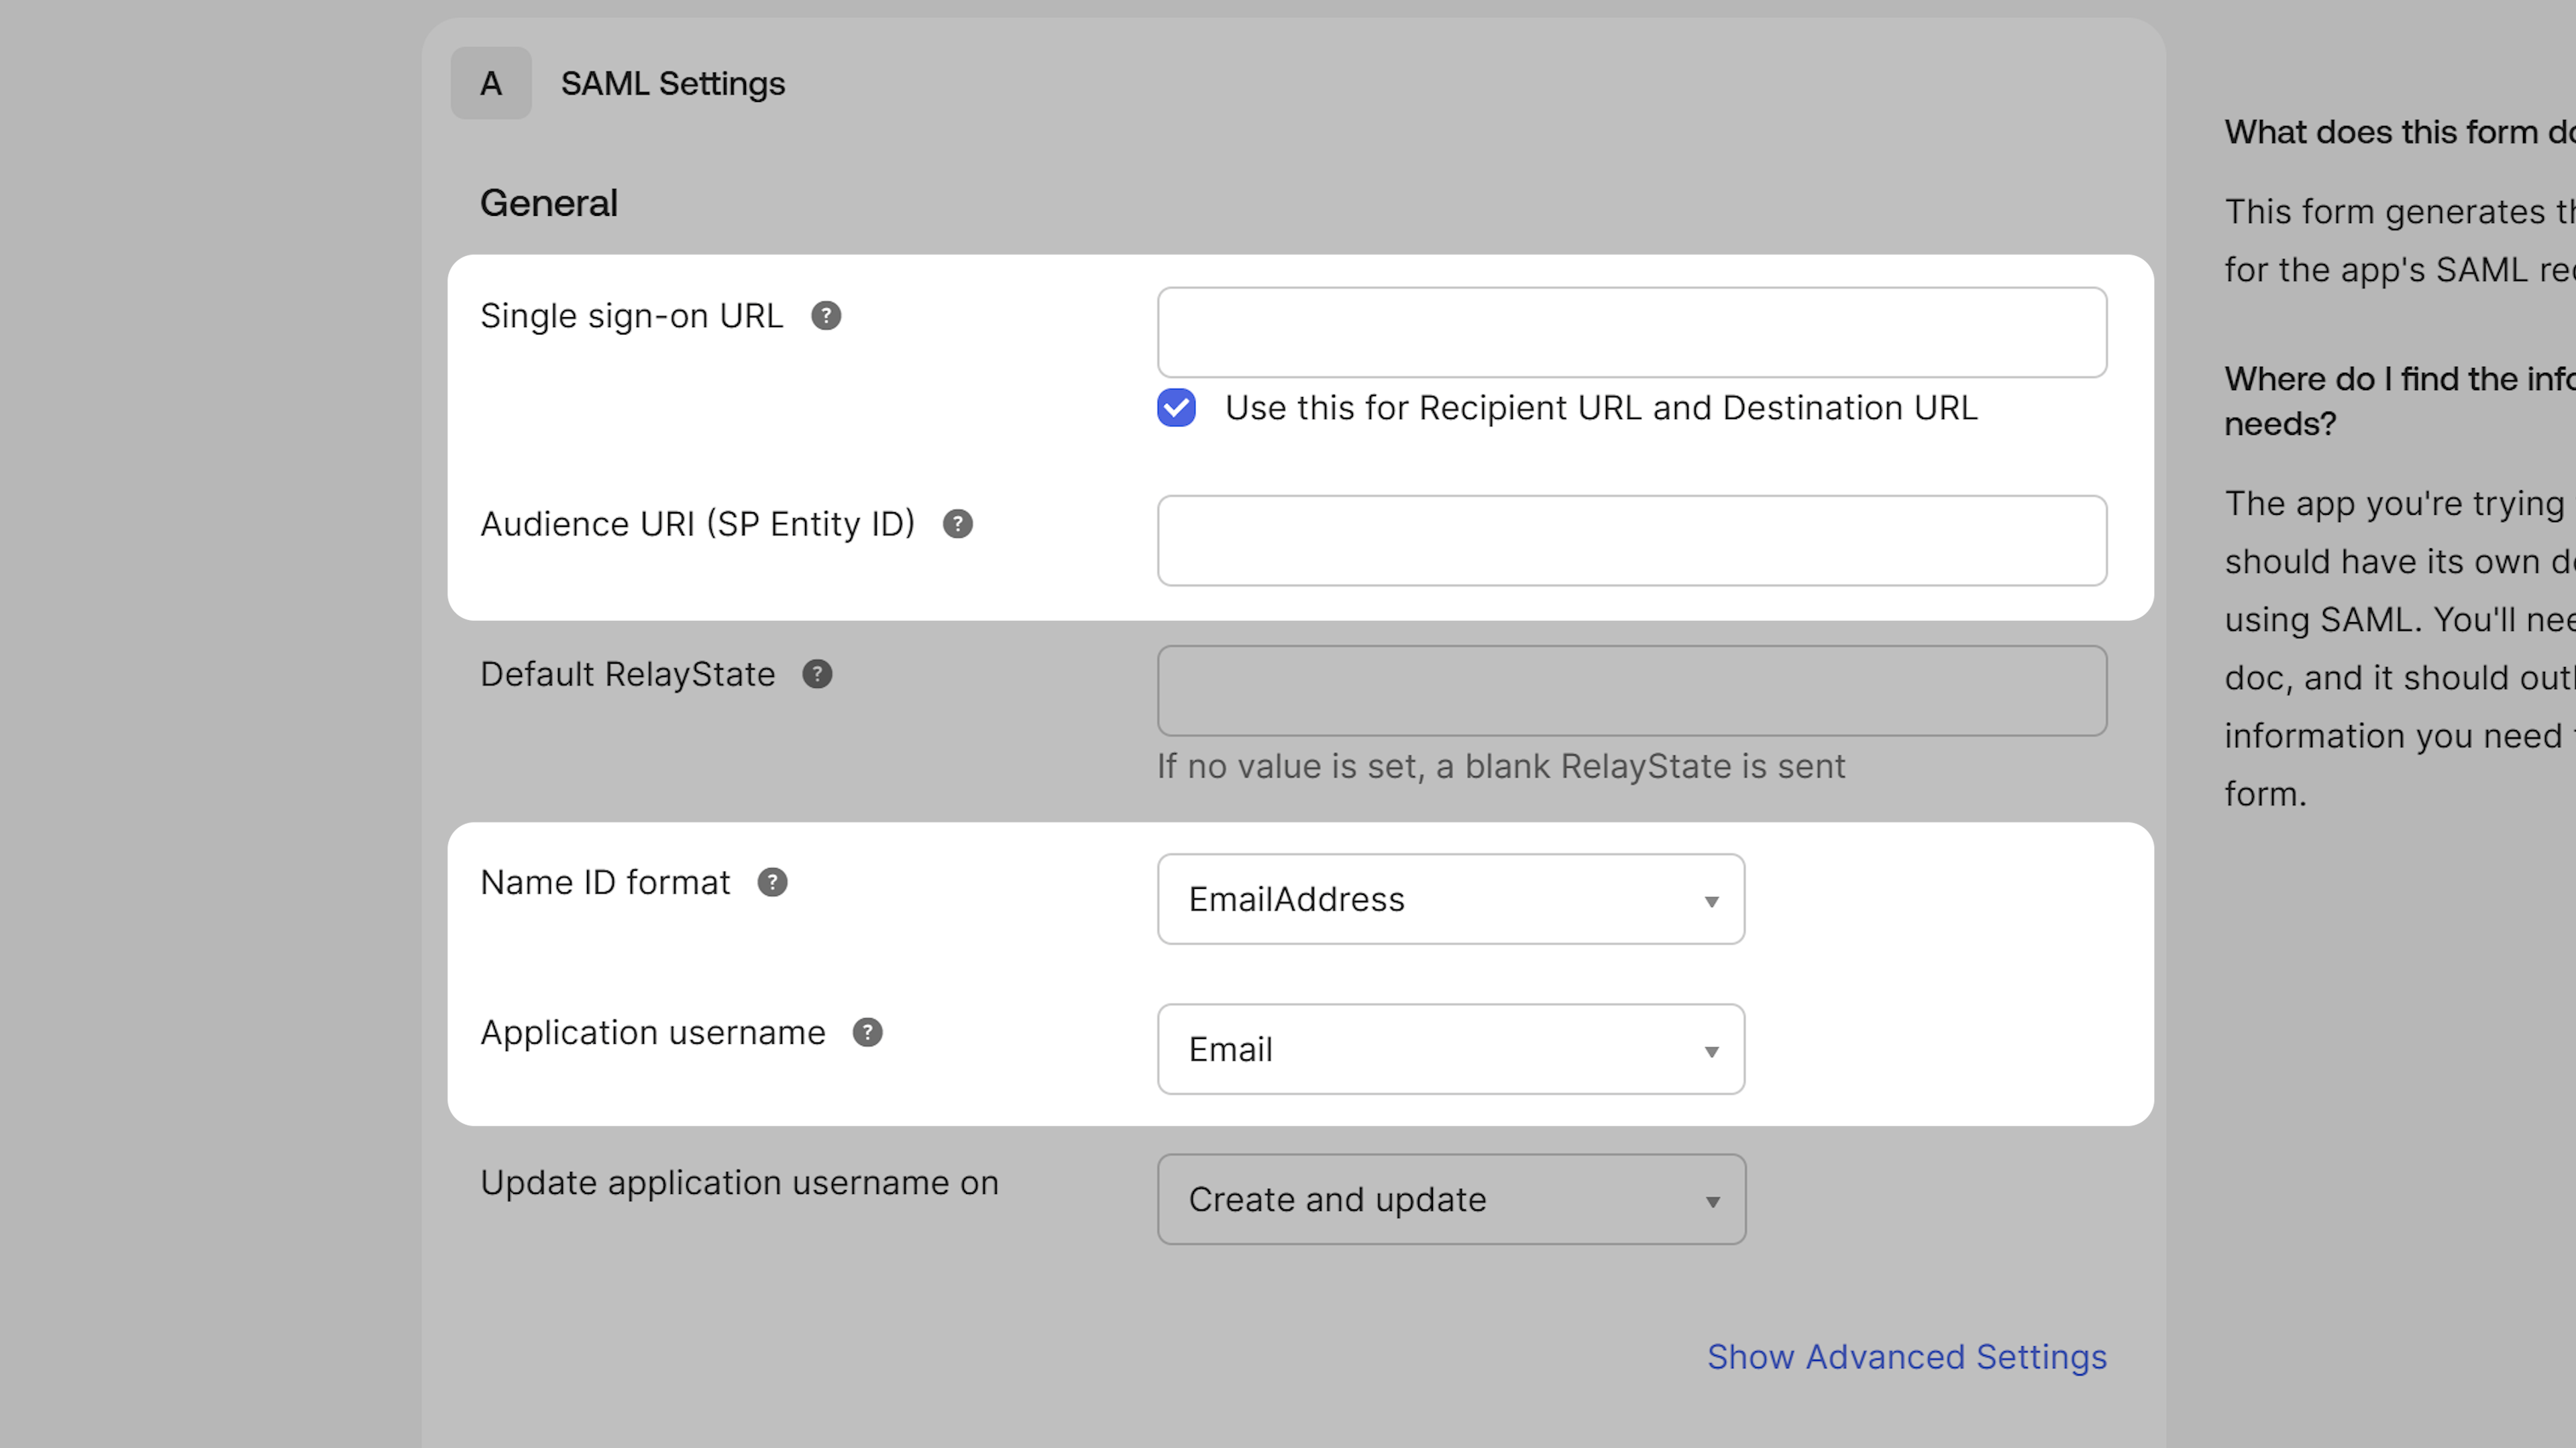Click 'Where do I find the info' heading
2576x1448 pixels.
point(2400,401)
